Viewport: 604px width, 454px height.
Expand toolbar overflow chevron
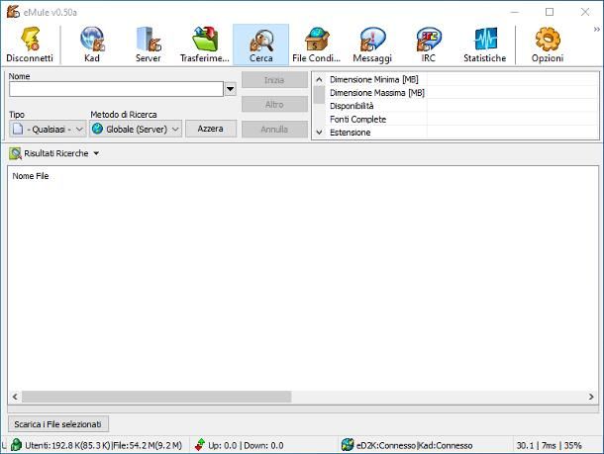(x=597, y=30)
